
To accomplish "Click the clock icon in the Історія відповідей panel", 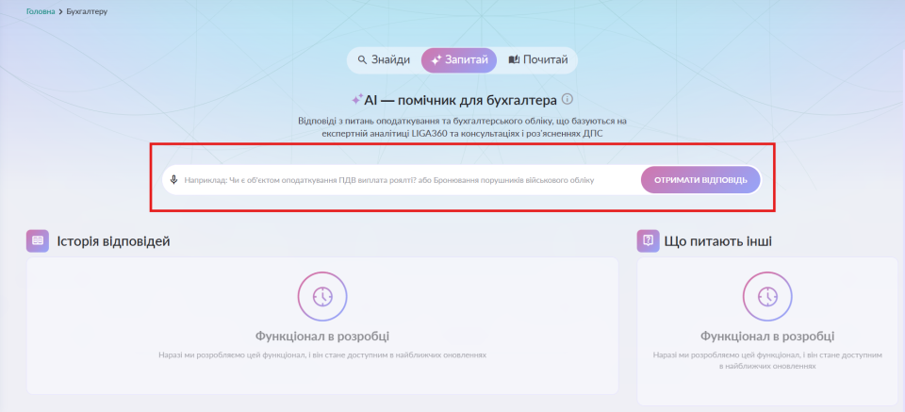I will pyautogui.click(x=322, y=296).
